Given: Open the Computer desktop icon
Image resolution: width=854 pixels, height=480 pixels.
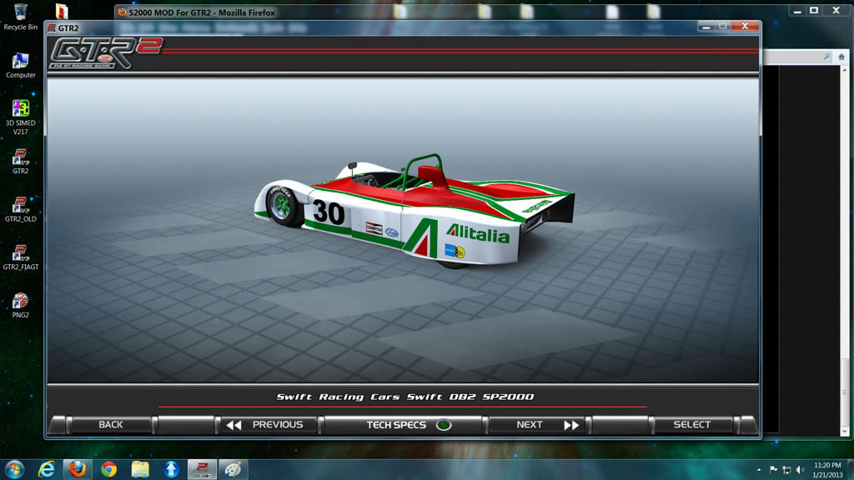Looking at the screenshot, I should [x=21, y=65].
